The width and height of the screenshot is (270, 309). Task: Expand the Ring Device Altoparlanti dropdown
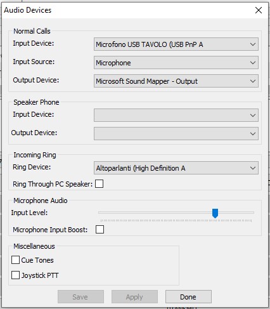176,168
